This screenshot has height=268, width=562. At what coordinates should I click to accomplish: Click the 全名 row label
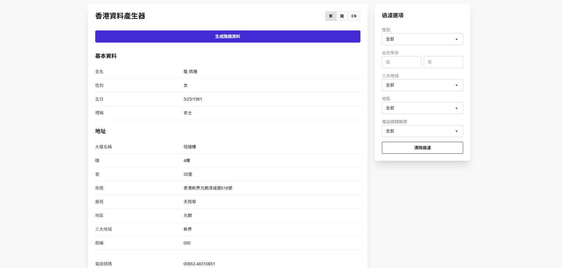(99, 72)
